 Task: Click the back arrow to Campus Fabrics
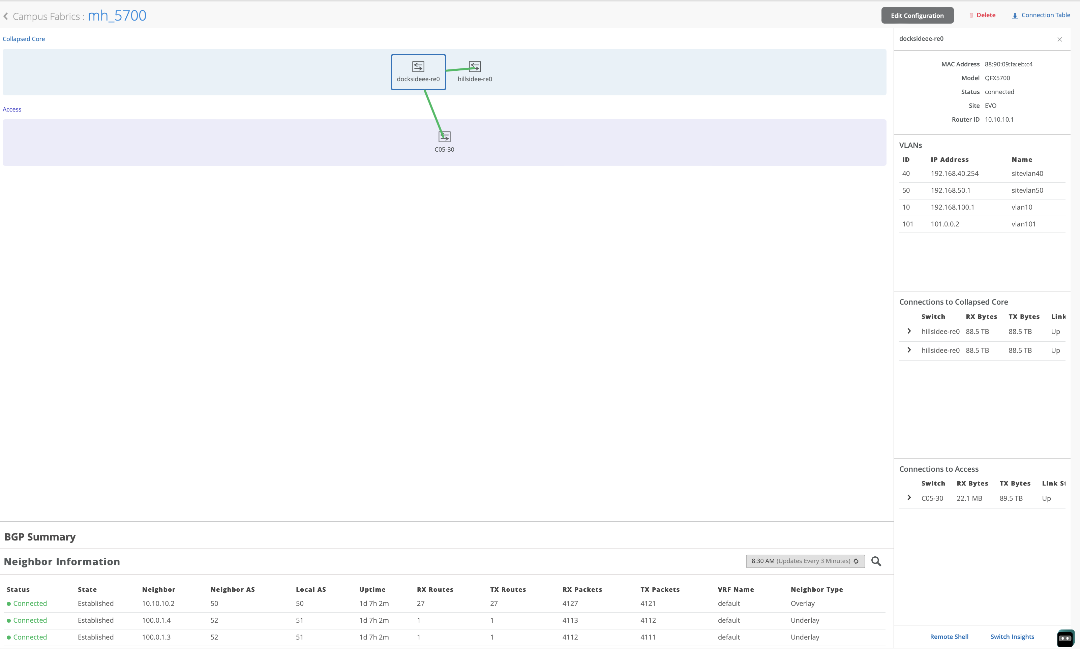coord(6,16)
